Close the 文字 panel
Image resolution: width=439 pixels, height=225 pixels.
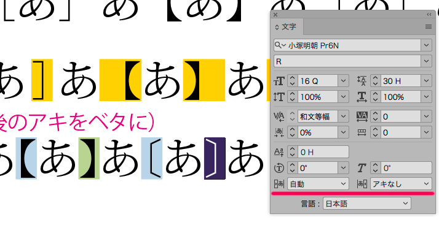[x=275, y=15]
